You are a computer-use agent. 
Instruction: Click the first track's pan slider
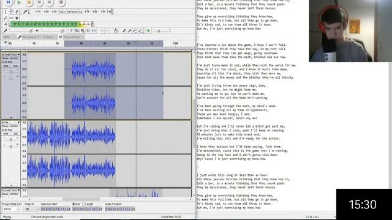click(11, 79)
